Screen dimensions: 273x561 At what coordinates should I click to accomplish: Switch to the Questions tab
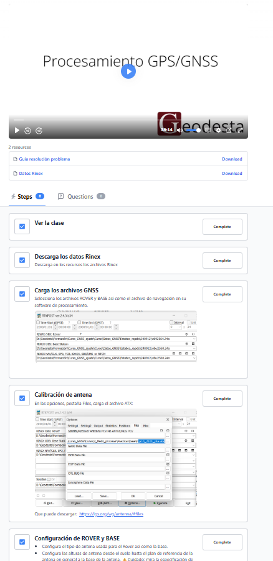[x=82, y=196]
